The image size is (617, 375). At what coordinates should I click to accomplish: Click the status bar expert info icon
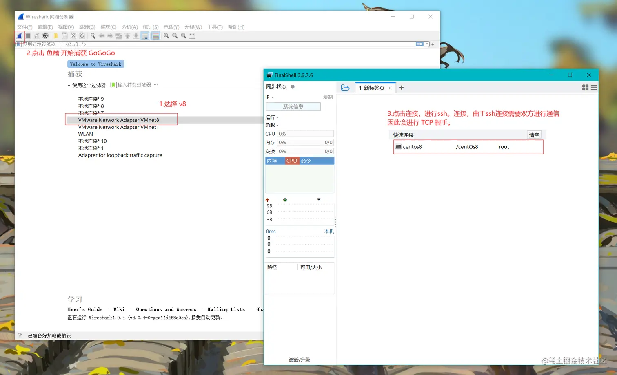[20, 335]
